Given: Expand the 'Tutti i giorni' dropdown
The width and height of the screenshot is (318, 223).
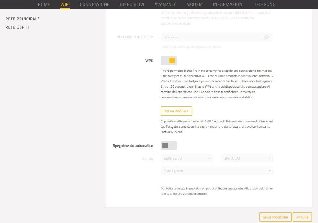Looking at the screenshot, I should [x=217, y=171].
